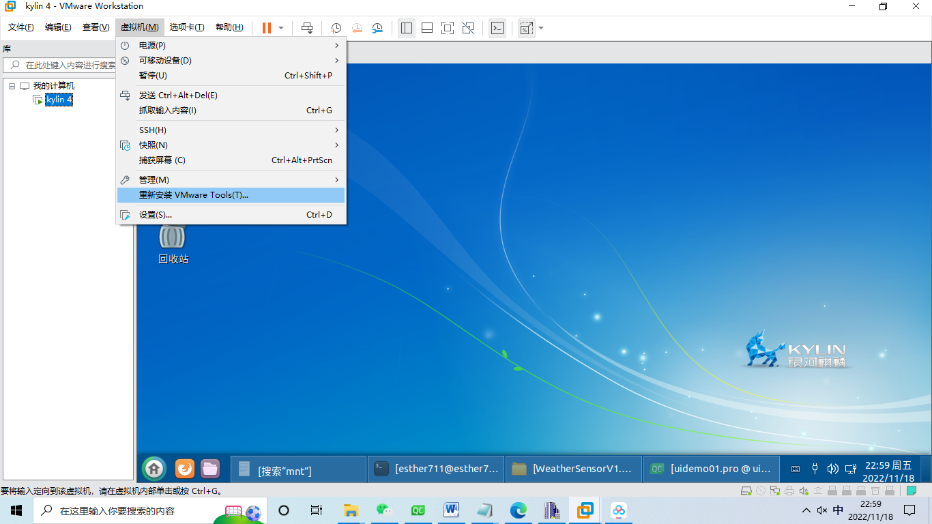Open WeChat from the Windows taskbar

[385, 510]
